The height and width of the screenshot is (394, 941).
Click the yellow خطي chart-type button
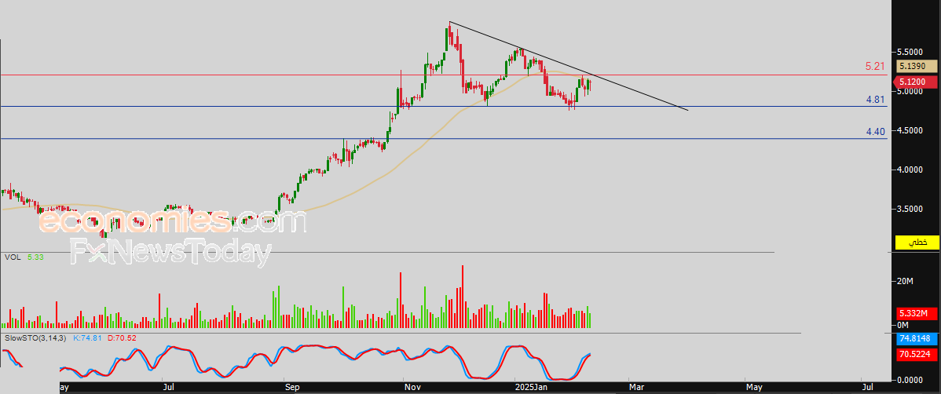click(917, 243)
